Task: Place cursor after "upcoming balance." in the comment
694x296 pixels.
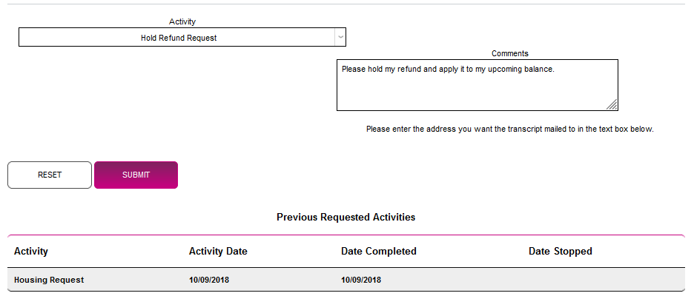Action: [555, 70]
